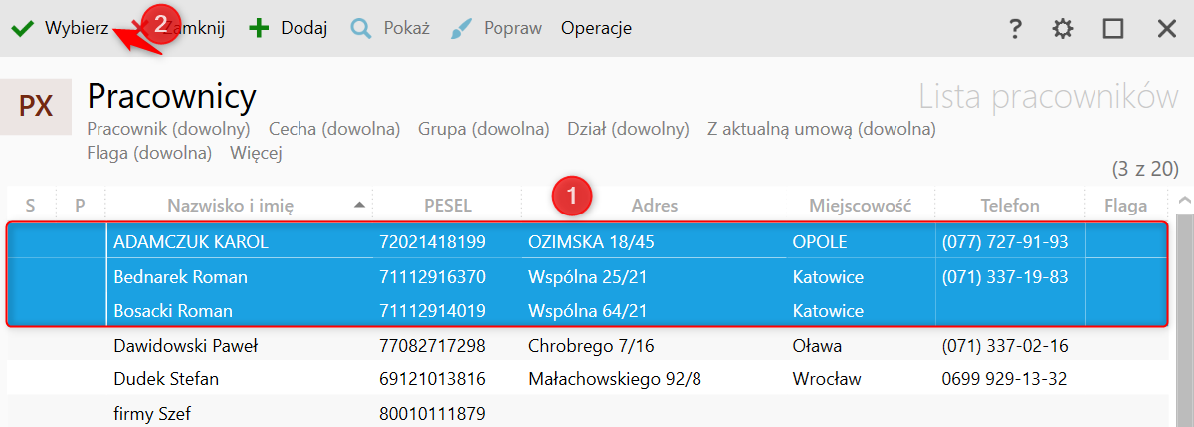Click the green Wybierz checkmark icon
This screenshot has height=427, width=1194.
pyautogui.click(x=21, y=28)
